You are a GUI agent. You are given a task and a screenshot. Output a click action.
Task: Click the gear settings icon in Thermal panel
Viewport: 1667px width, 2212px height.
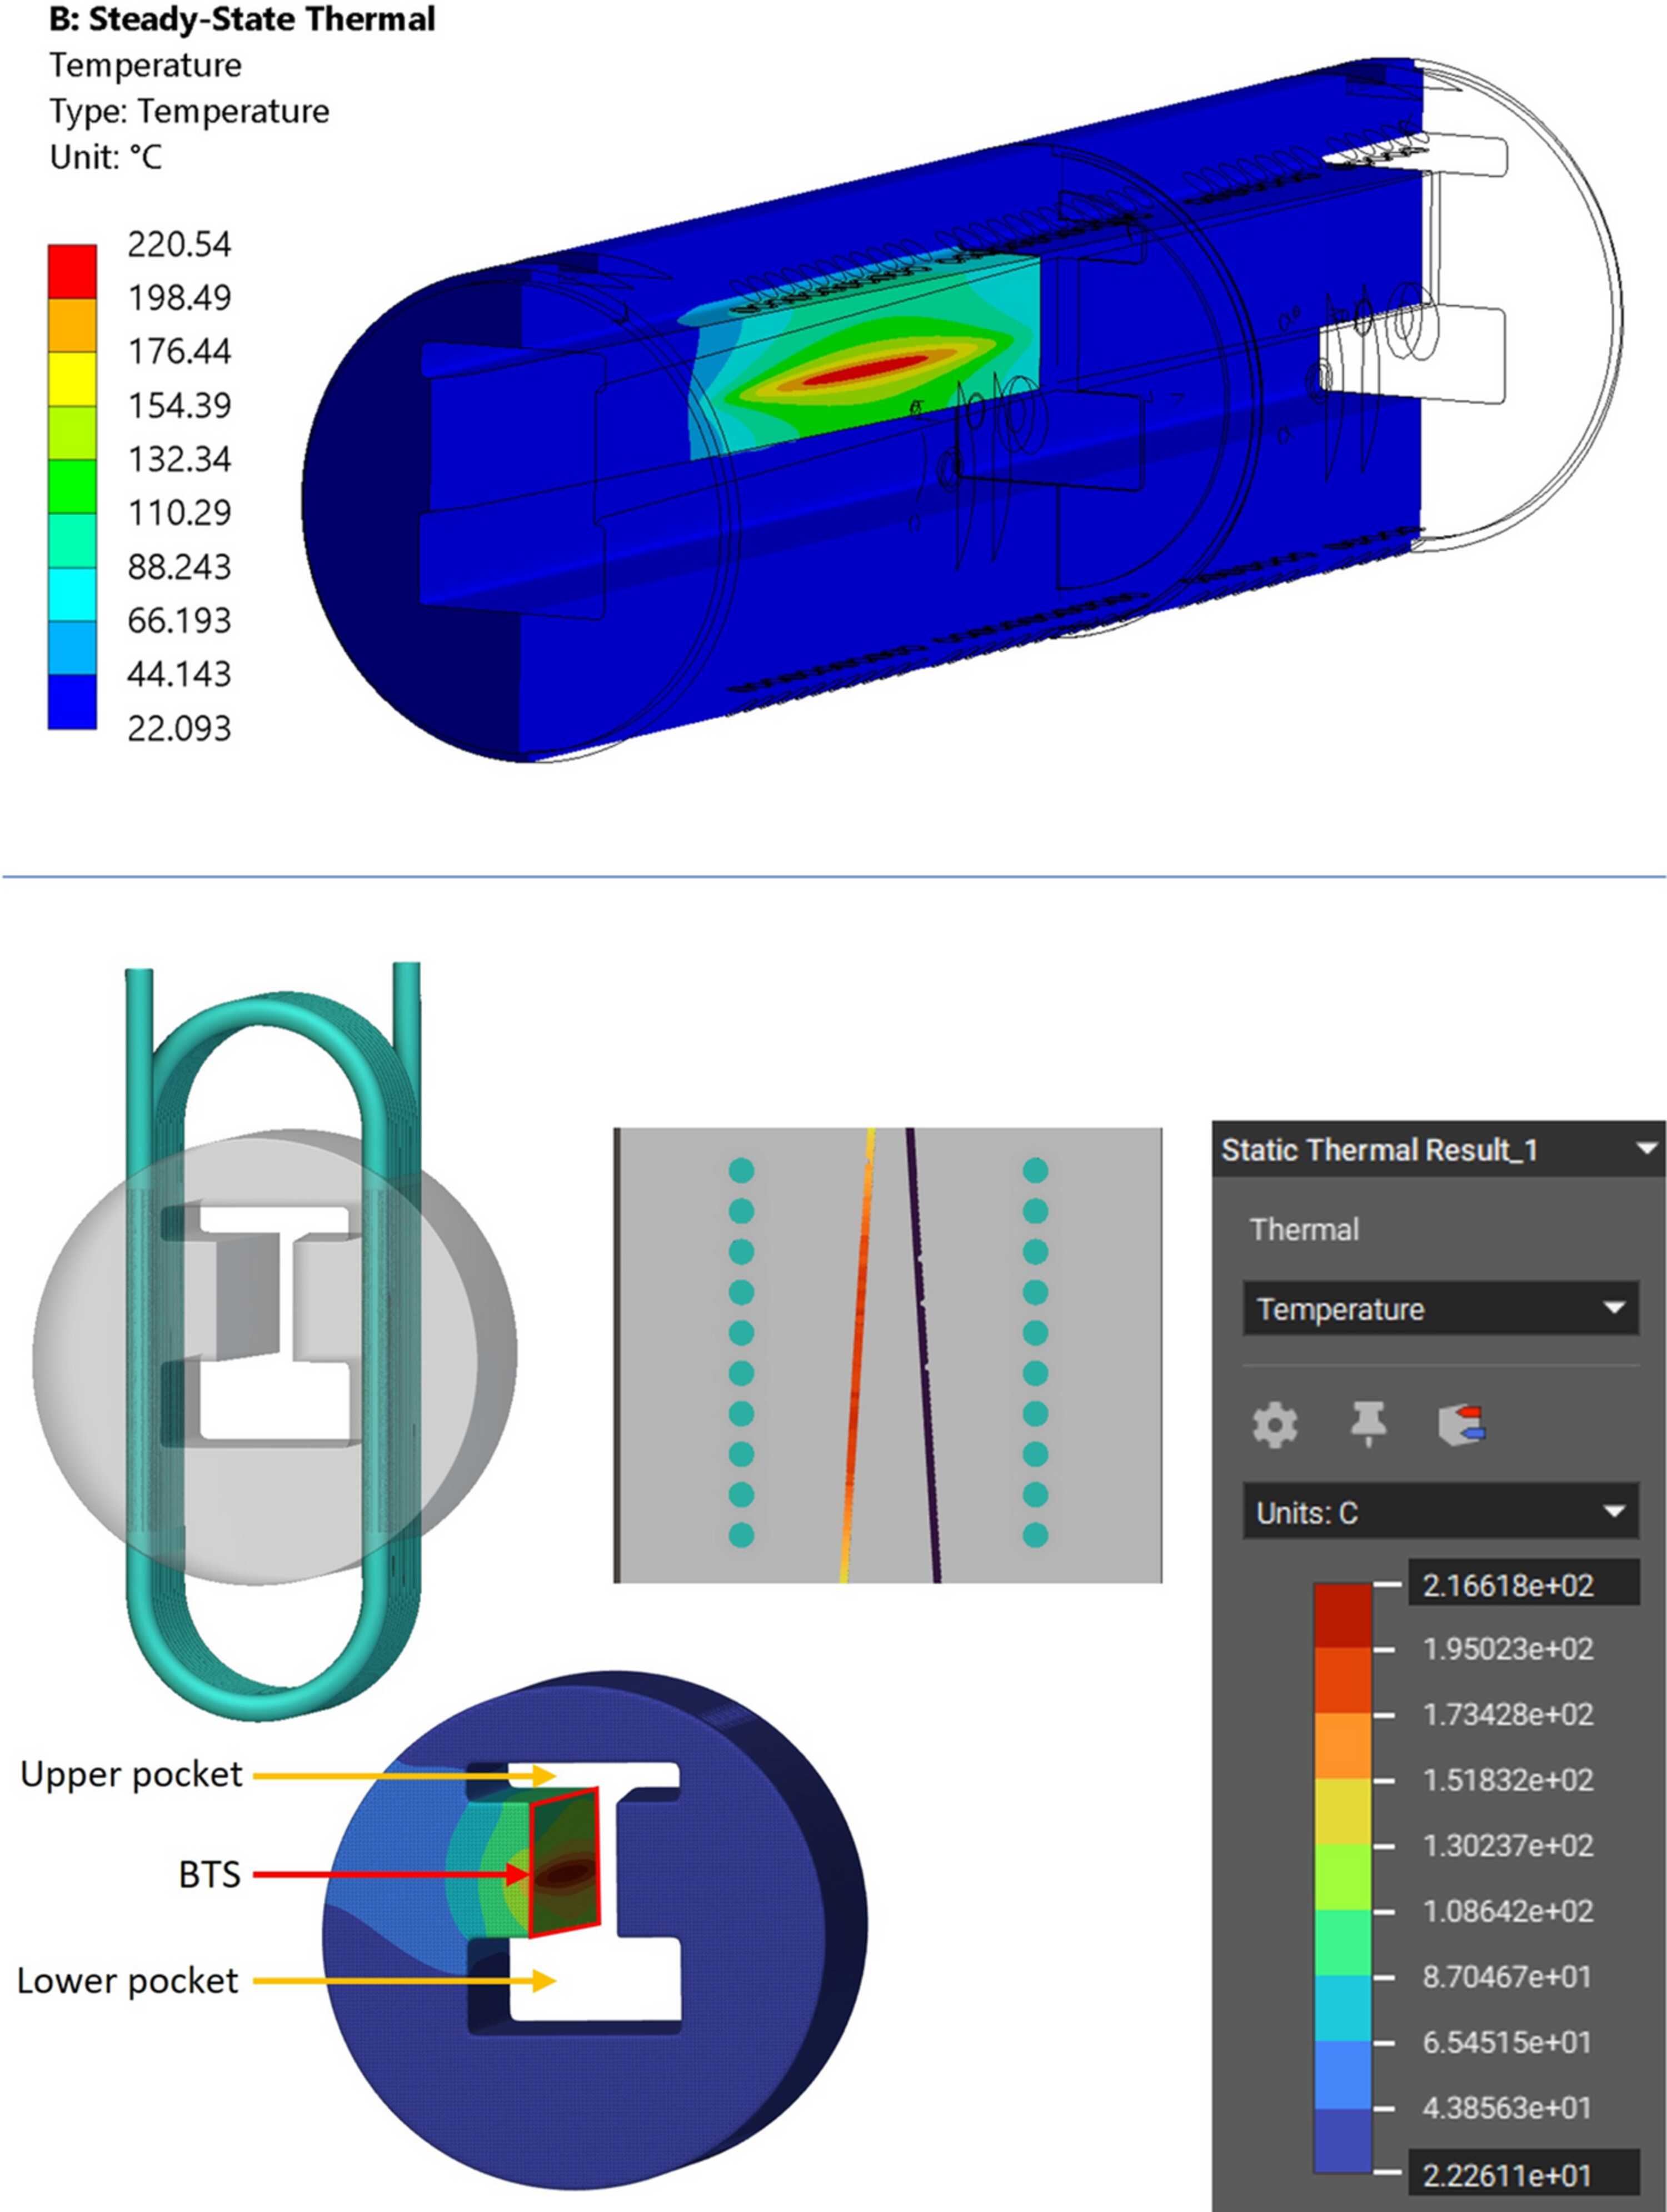[x=1275, y=1425]
